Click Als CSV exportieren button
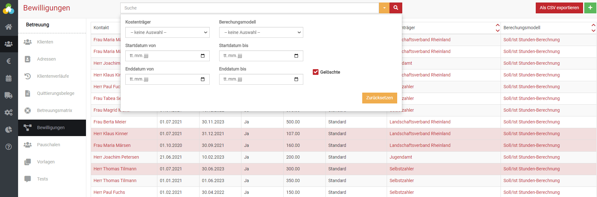597x197 pixels. 559,8
